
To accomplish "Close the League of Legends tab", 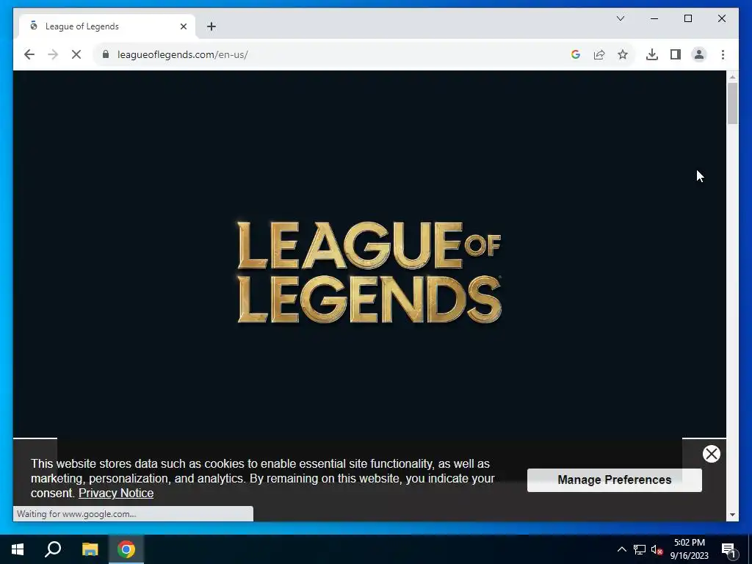I will [183, 26].
